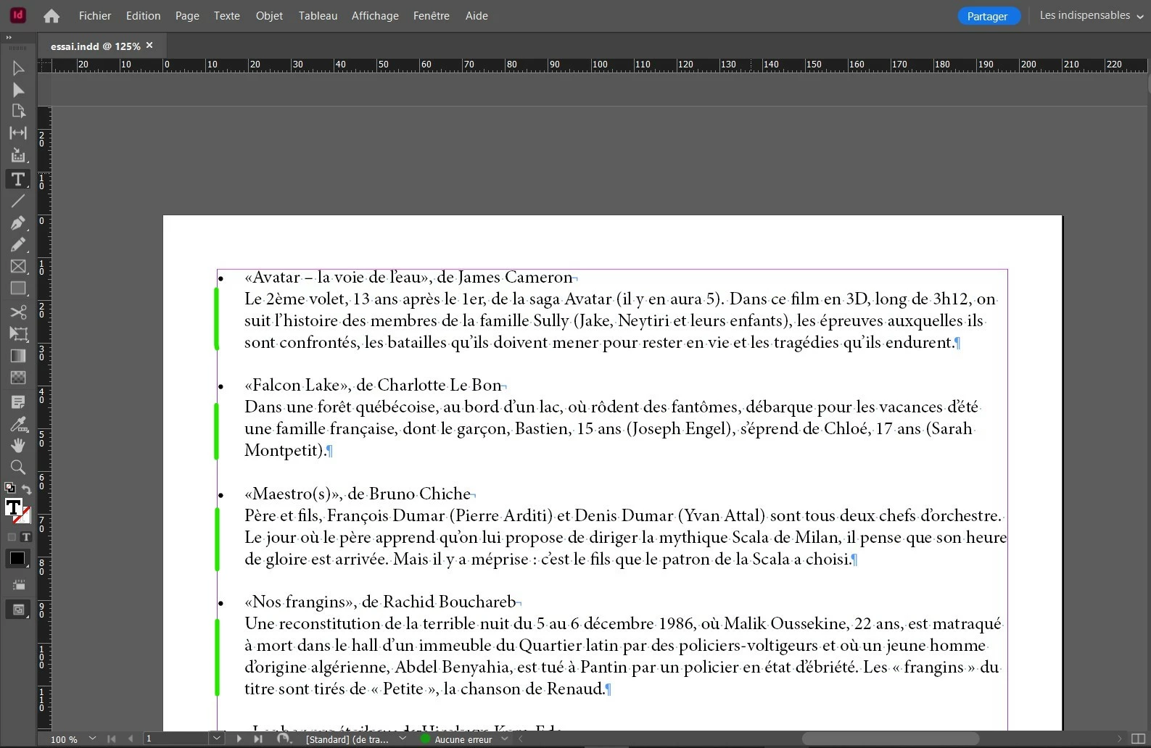
Task: Open the Fenêtre menu
Action: pyautogui.click(x=432, y=15)
